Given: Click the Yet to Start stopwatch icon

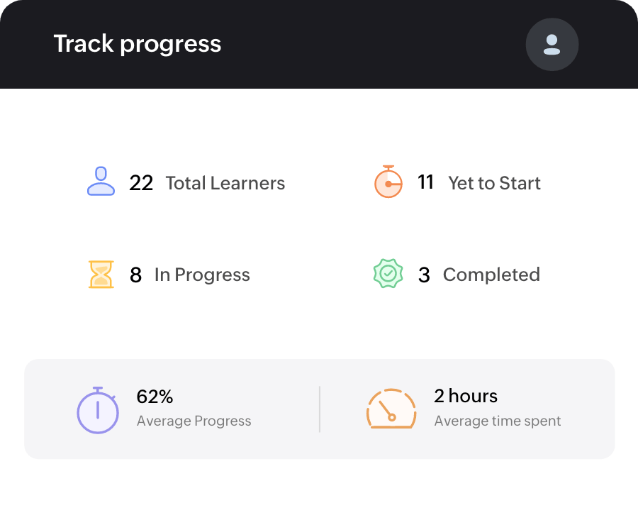Looking at the screenshot, I should pos(388,182).
